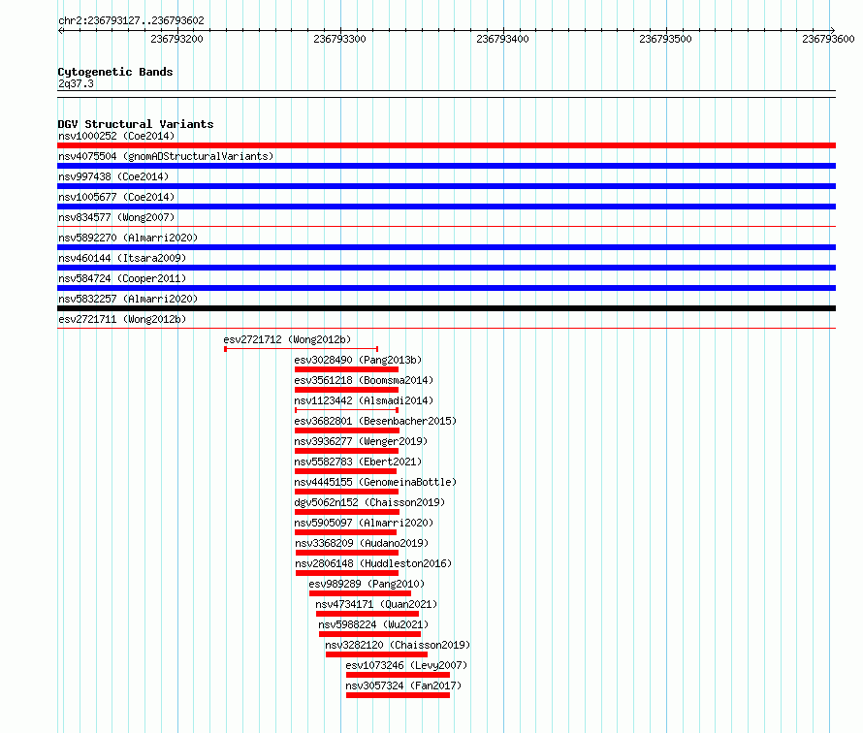Select the esv2721712 thin red interval glyph
The height and width of the screenshot is (733, 863).
[301, 349]
